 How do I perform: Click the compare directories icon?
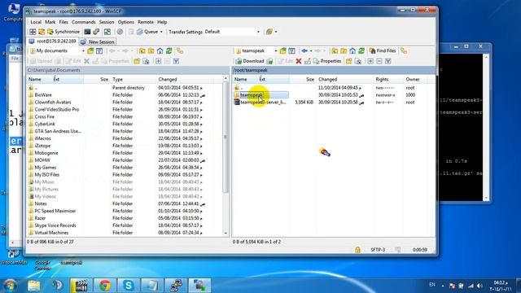point(42,32)
